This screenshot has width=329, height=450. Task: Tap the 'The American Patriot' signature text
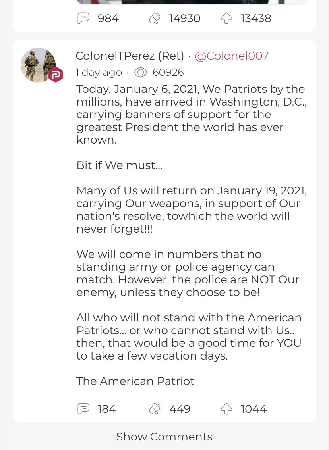coord(135,381)
